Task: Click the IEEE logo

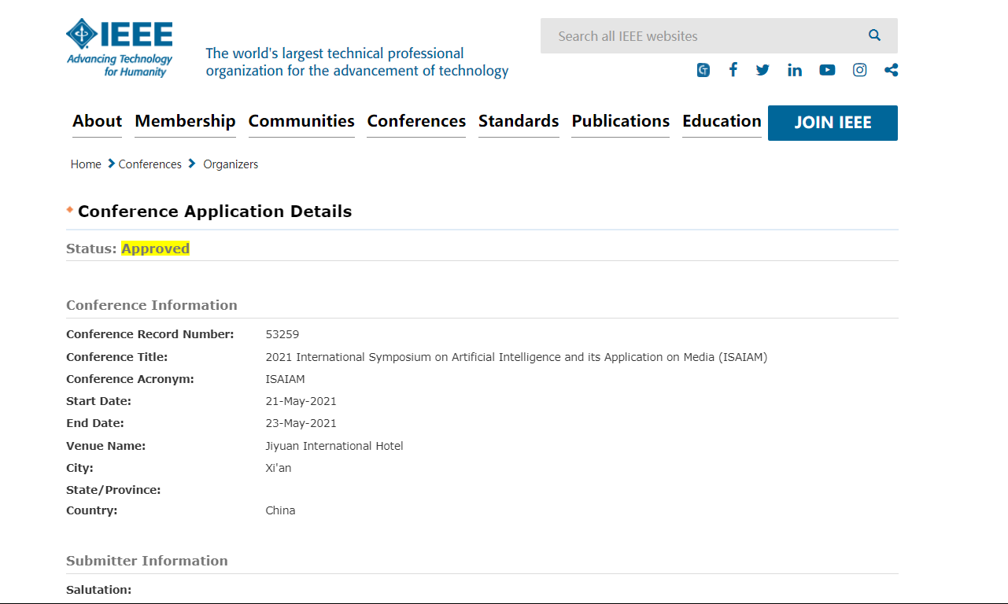Action: 120,48
